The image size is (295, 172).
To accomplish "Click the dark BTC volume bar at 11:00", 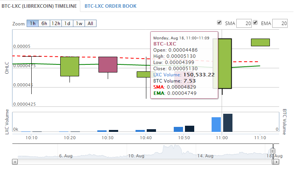I will (x=228, y=123).
